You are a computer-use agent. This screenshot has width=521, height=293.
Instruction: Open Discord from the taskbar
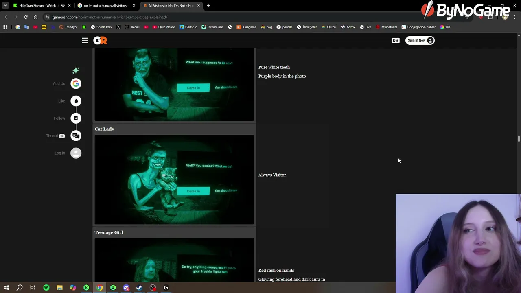[126, 288]
